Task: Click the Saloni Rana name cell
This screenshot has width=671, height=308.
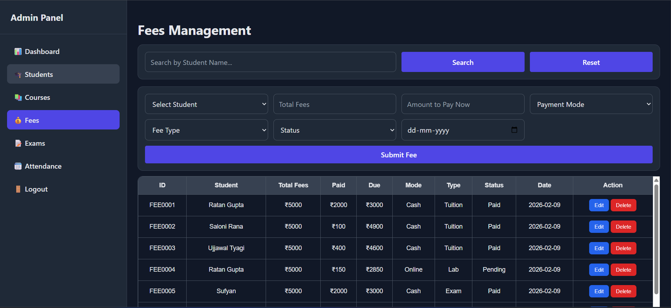Action: point(226,227)
